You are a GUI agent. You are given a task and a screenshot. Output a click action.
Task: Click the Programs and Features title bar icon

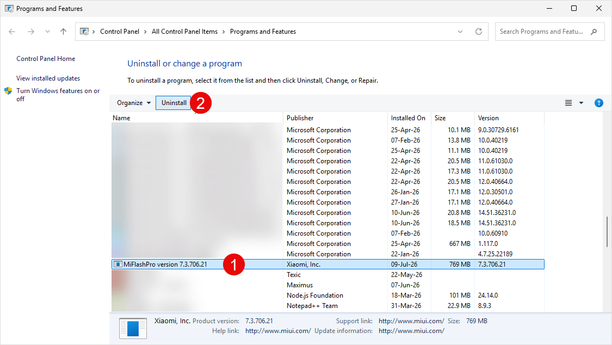click(x=9, y=8)
